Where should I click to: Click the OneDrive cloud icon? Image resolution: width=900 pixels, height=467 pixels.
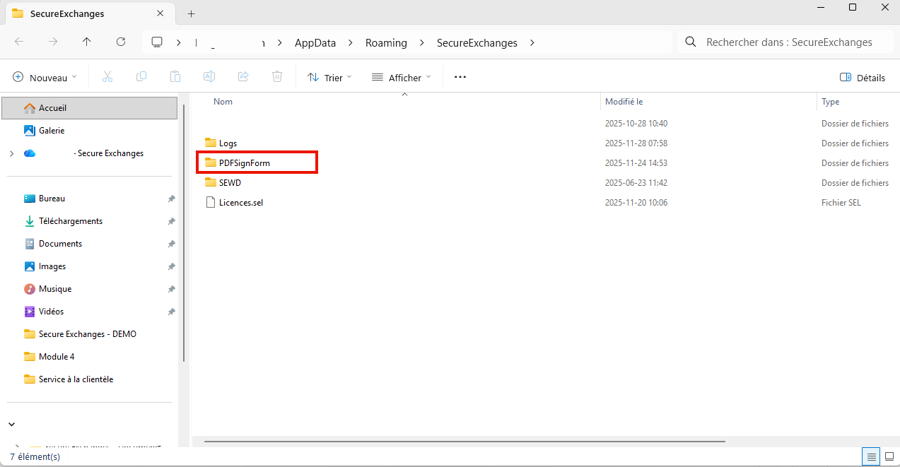click(x=30, y=153)
